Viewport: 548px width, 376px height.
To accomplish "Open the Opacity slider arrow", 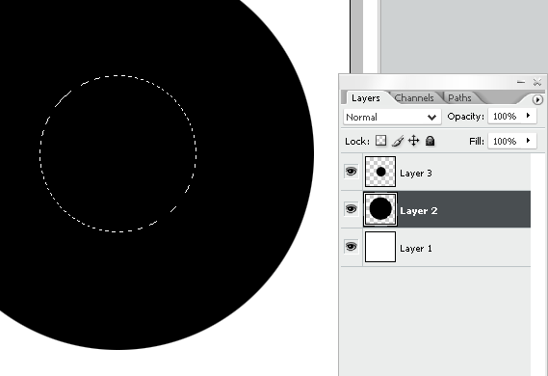I will pyautogui.click(x=529, y=116).
